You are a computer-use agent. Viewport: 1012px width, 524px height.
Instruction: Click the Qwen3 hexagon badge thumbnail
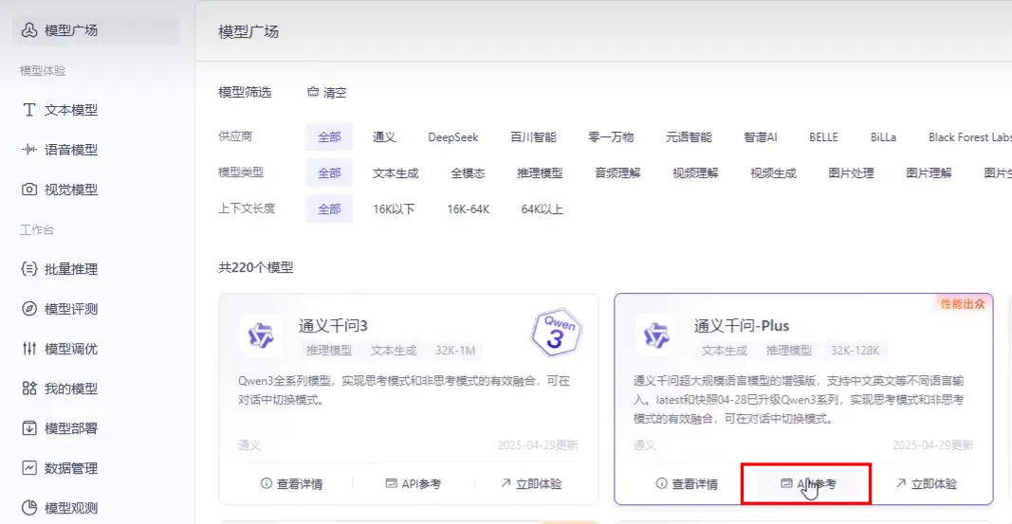[x=556, y=332]
